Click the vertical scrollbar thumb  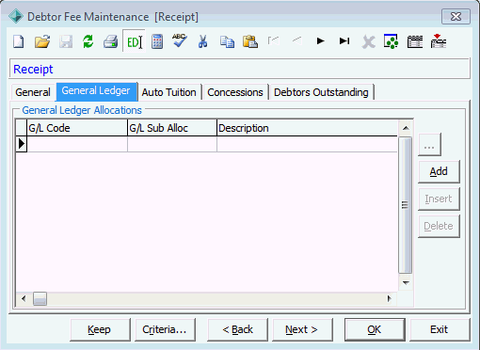(406, 205)
